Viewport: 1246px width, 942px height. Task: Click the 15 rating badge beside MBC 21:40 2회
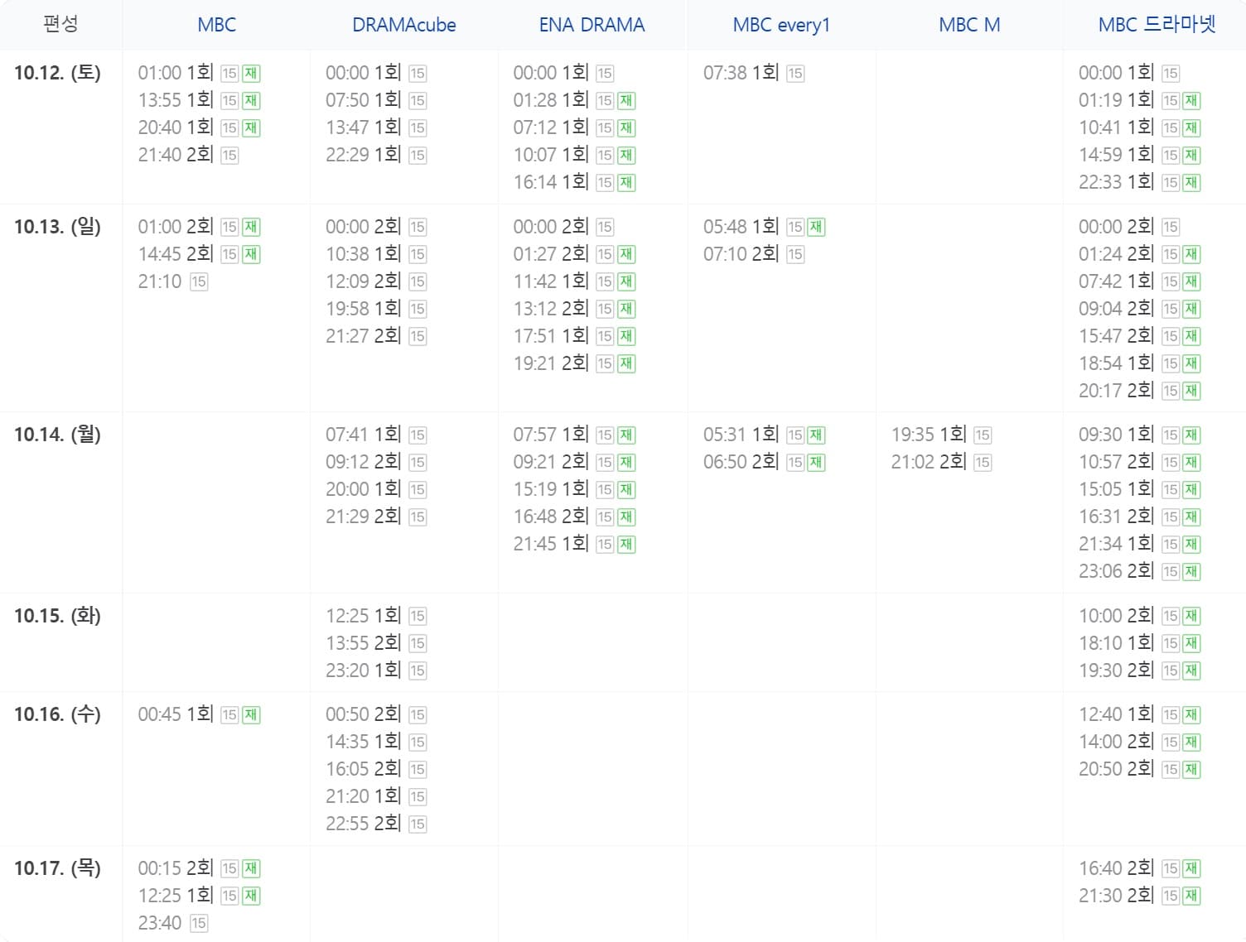(229, 156)
